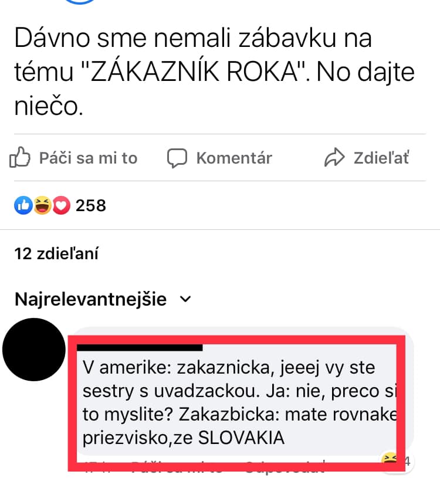The image size is (440, 478).
Task: Open the laughing reaction emoji
Action: (42, 205)
